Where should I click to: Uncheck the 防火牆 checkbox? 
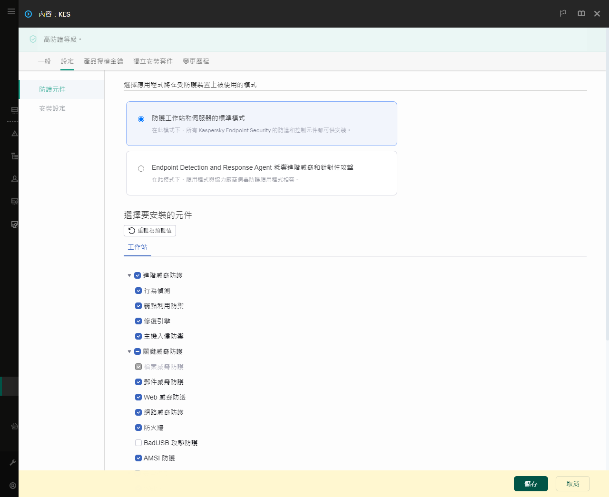(138, 428)
